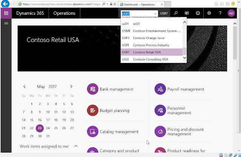The height and width of the screenshot is (157, 241).
Task: Open the hamburger navigation pane
Action: tap(6, 23)
